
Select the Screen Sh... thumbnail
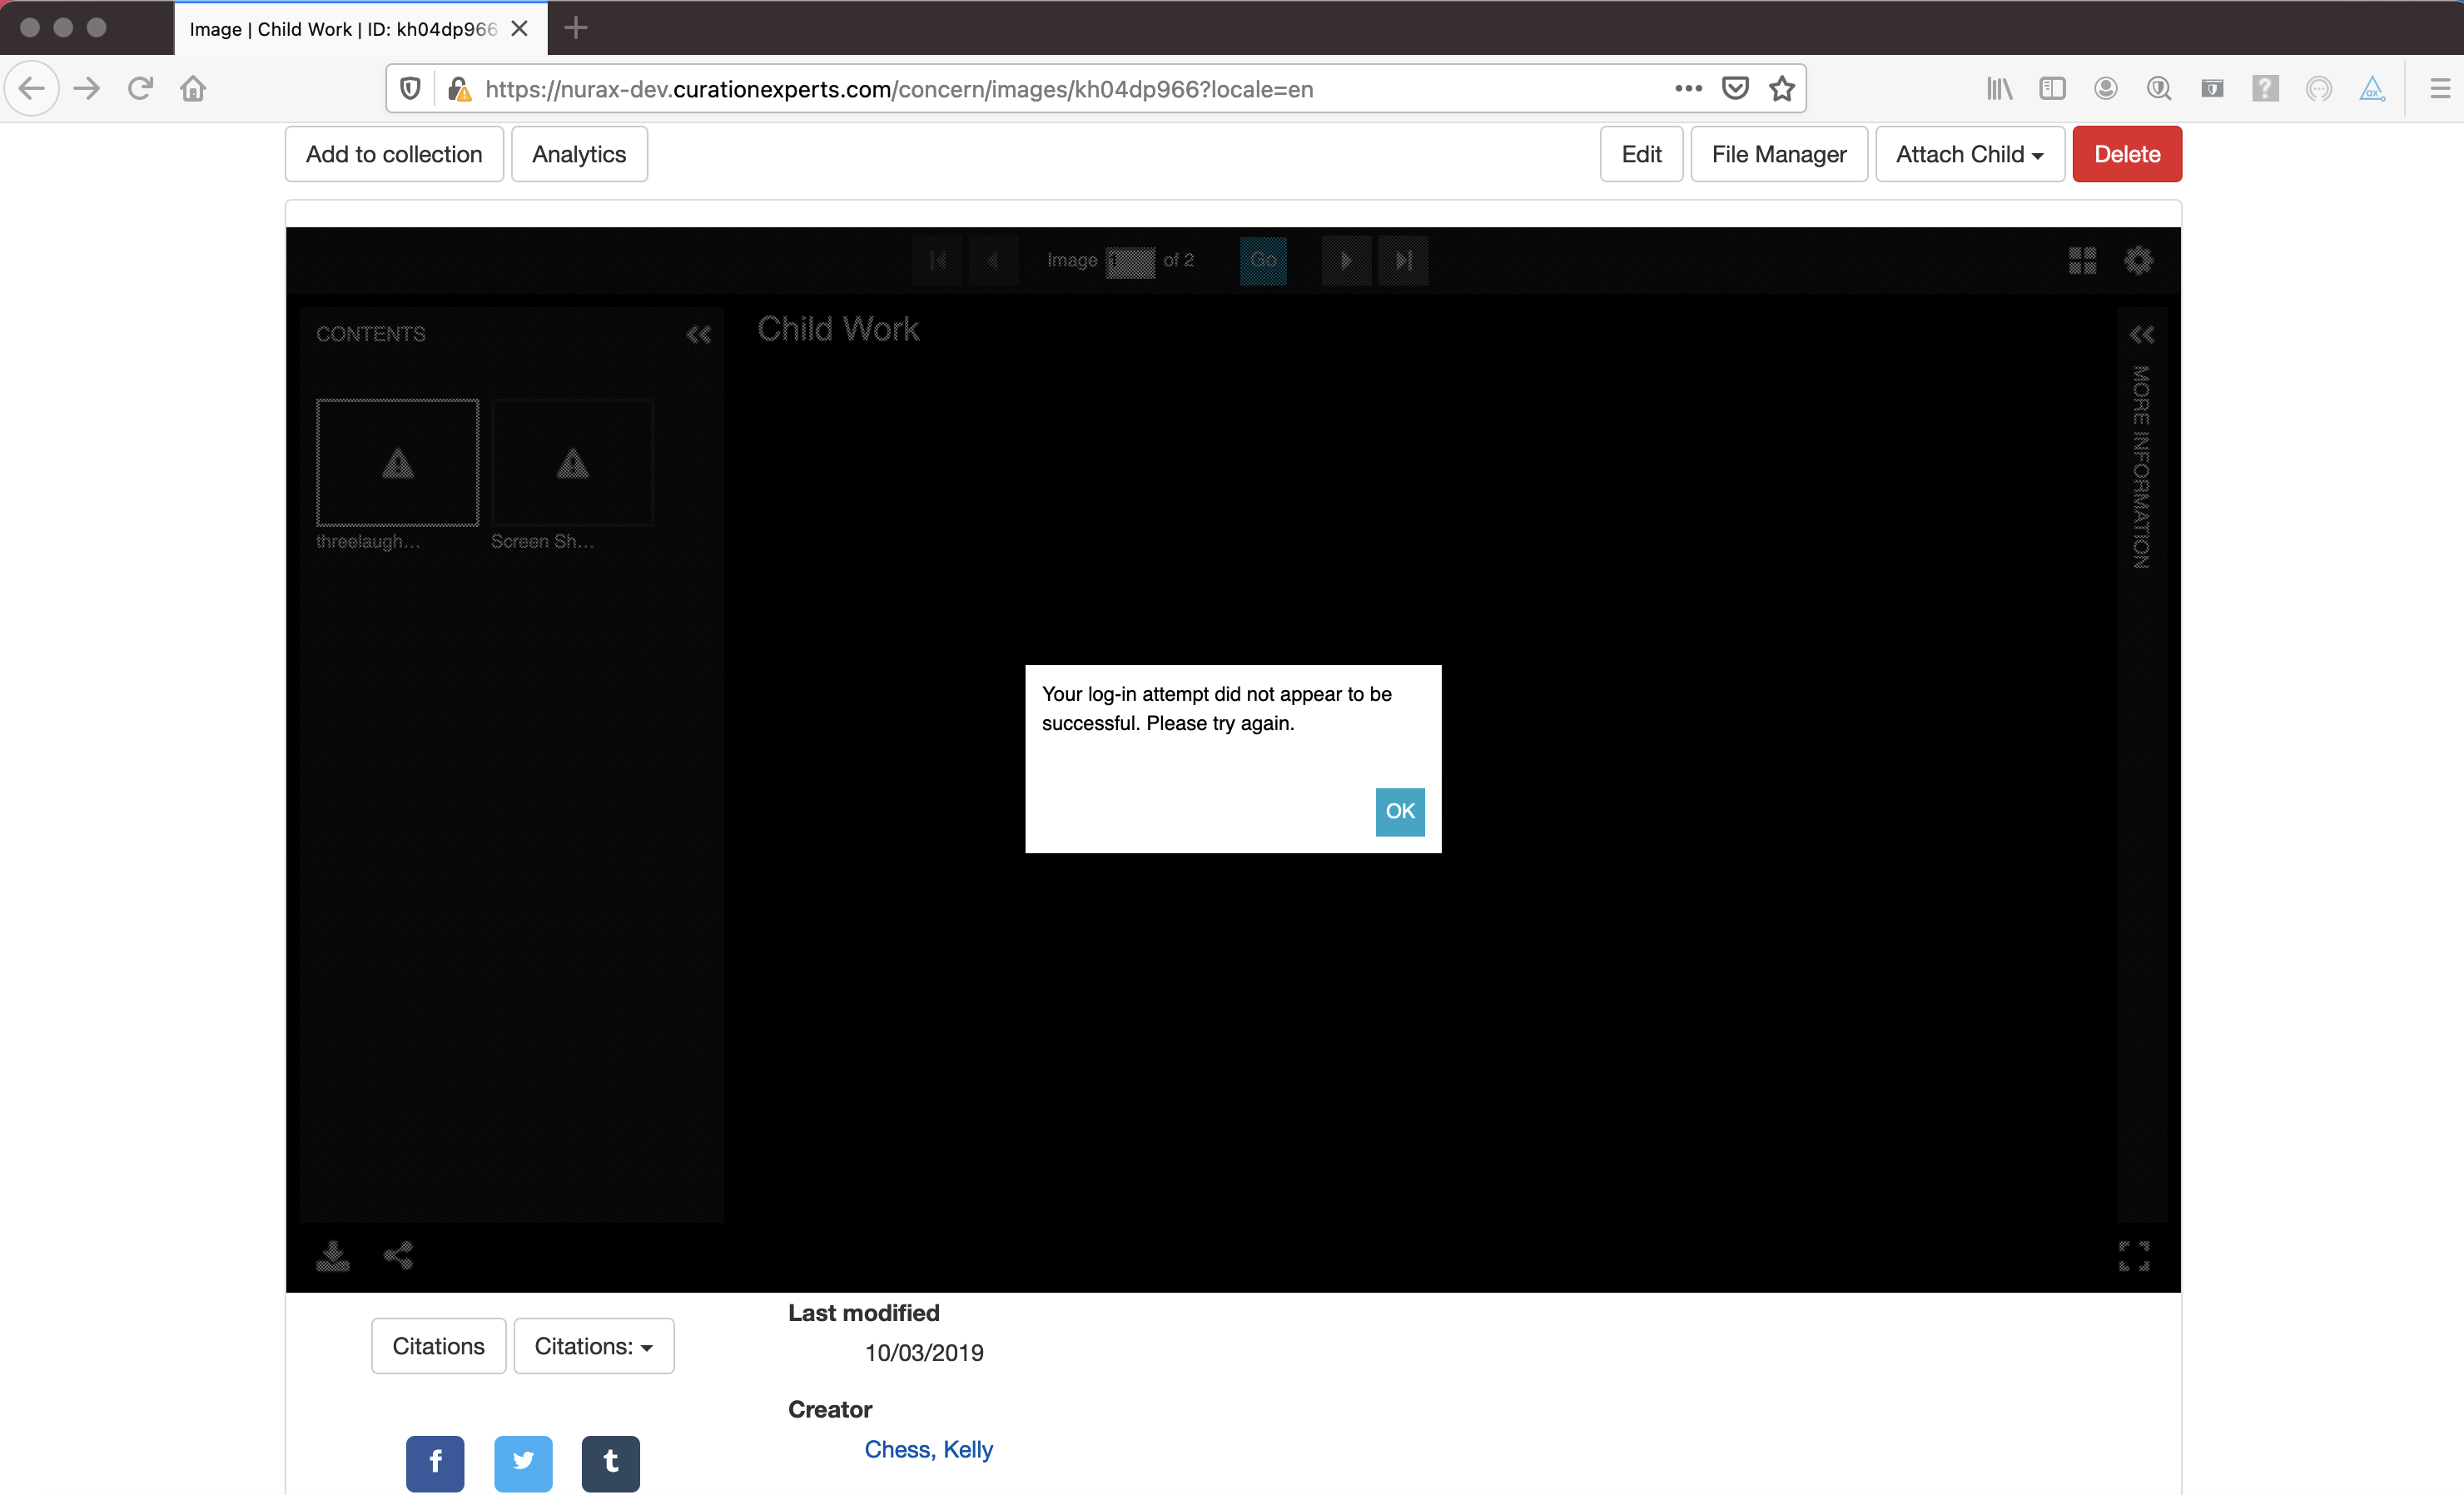coord(572,463)
